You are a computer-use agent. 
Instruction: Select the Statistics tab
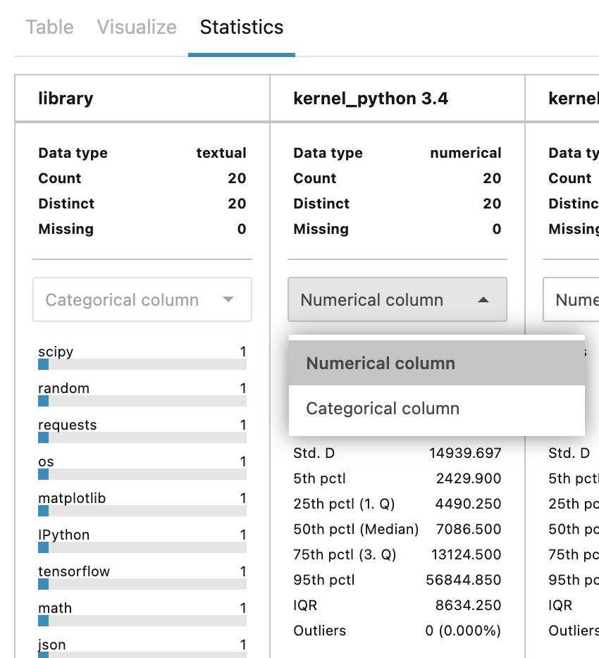click(241, 27)
